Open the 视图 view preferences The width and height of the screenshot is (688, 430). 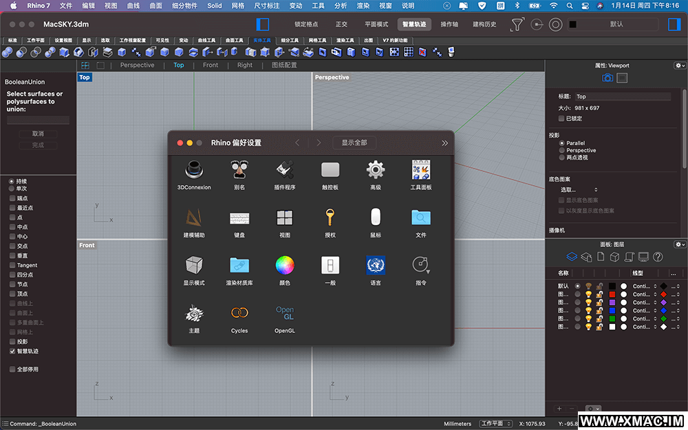pyautogui.click(x=285, y=222)
